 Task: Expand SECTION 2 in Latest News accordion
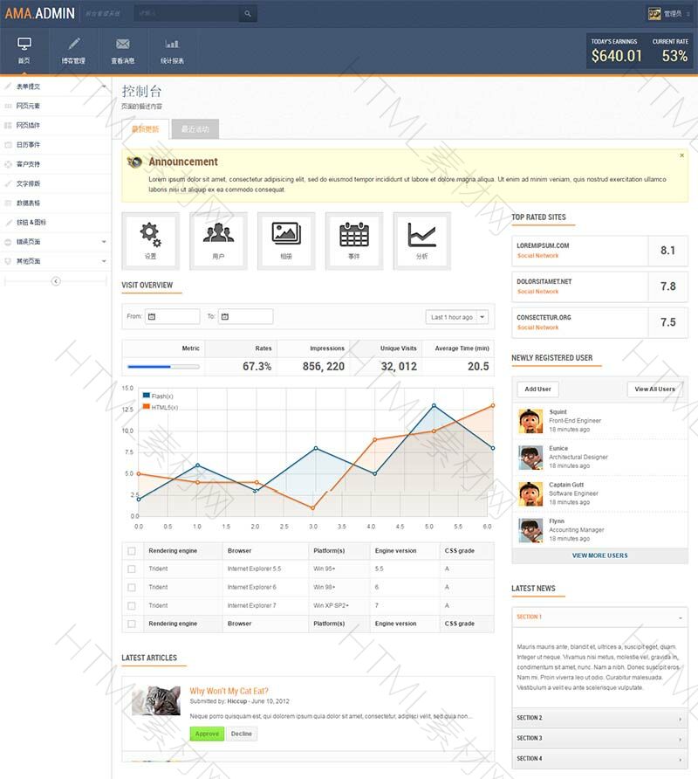pos(599,718)
